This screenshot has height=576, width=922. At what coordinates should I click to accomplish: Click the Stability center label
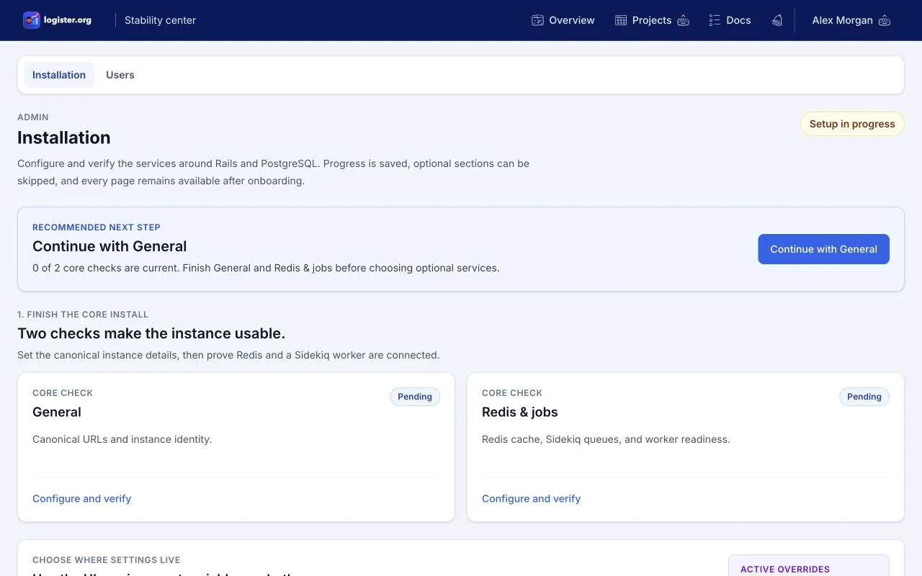(x=160, y=20)
